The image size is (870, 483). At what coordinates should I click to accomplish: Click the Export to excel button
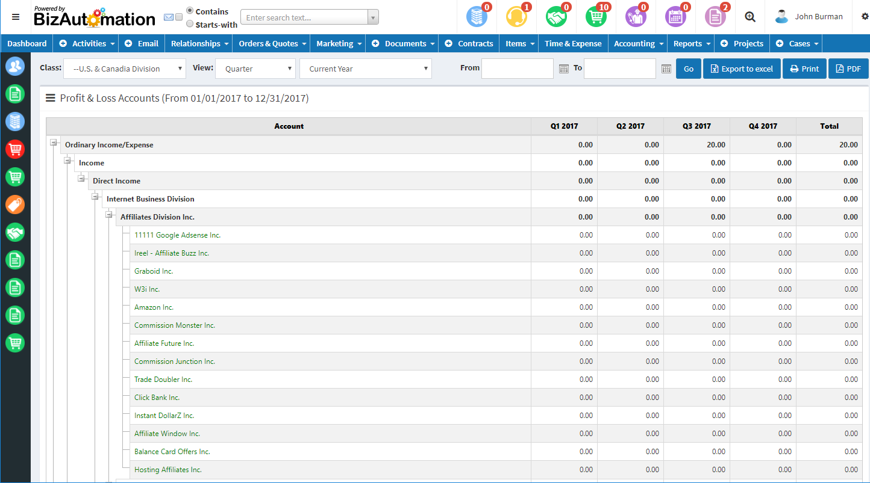[x=741, y=69]
